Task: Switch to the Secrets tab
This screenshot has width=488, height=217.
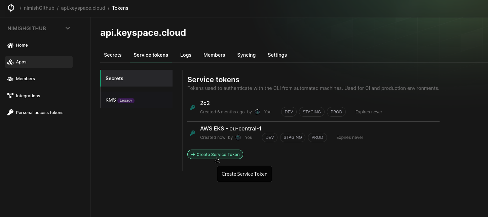Action: click(113, 55)
